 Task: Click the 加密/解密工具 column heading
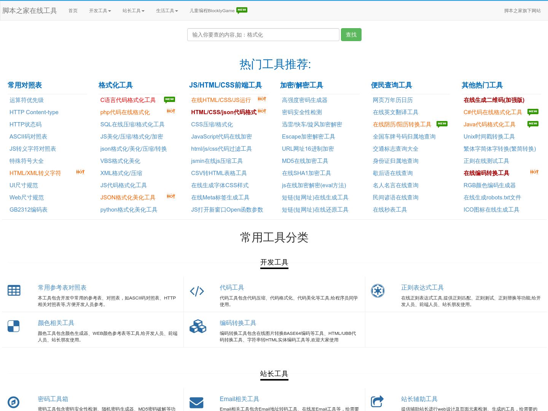pos(301,85)
